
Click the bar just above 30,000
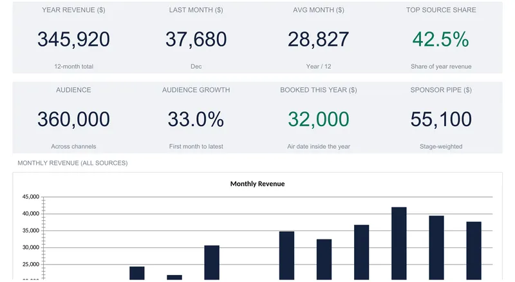coord(212,263)
